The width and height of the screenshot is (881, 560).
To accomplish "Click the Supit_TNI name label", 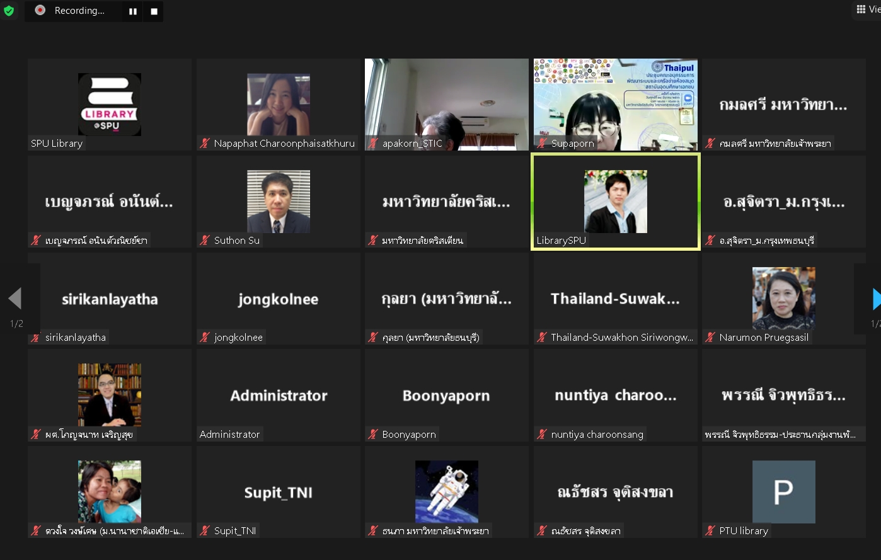I will 235,530.
